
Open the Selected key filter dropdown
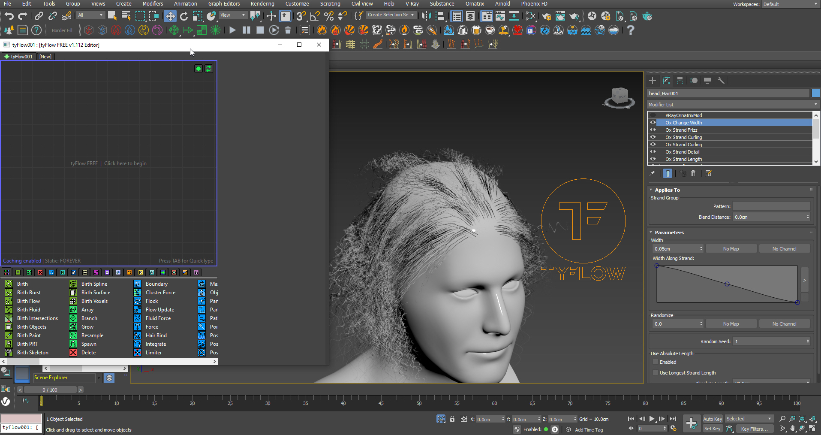tap(749, 419)
